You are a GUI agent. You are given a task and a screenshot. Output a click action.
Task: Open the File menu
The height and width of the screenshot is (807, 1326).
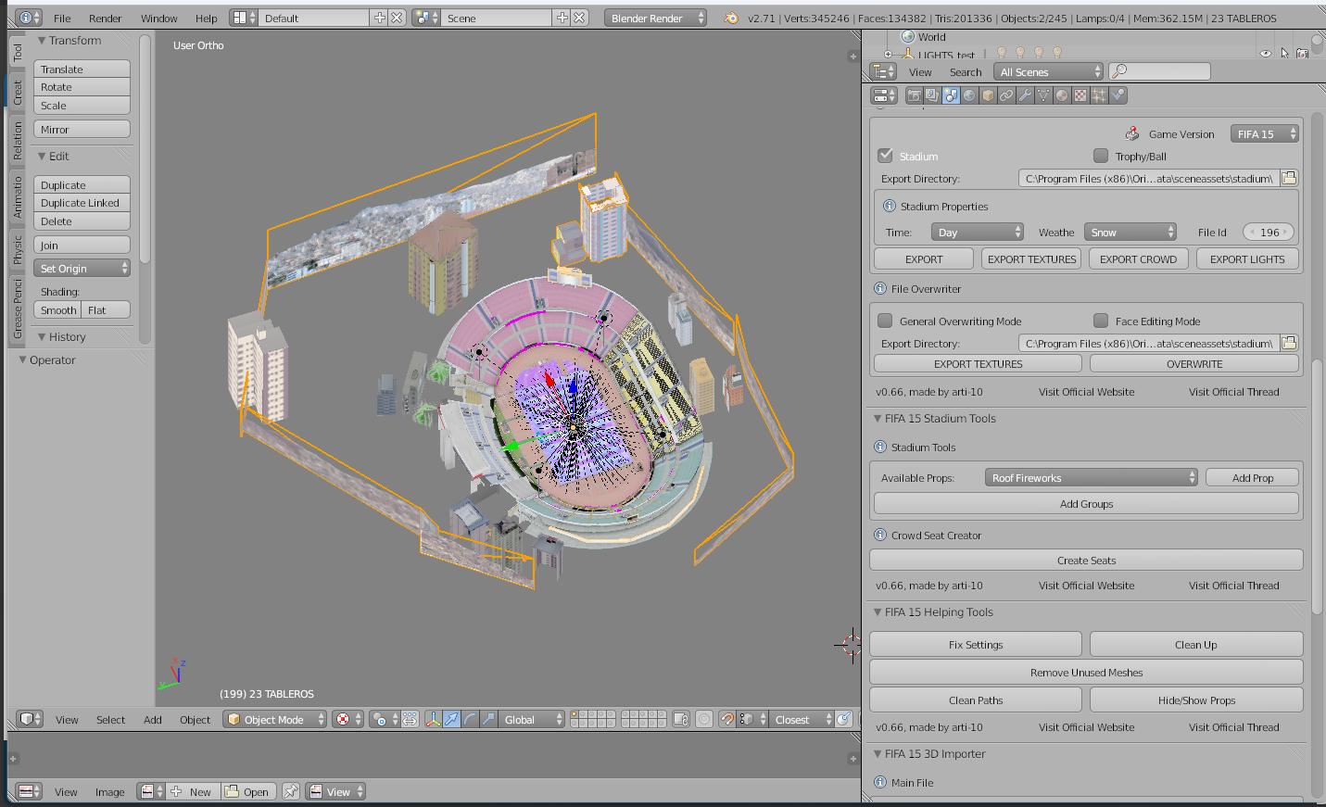[x=62, y=18]
